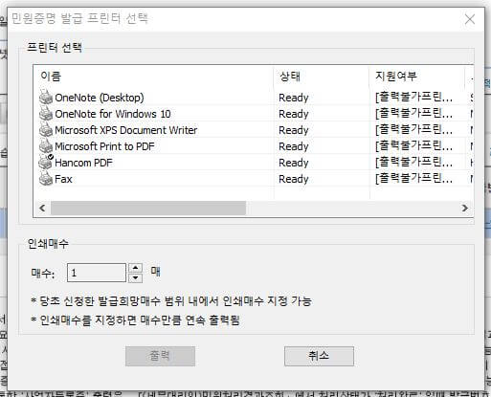Click the OneNote (Desktop) printer icon
The height and width of the screenshot is (397, 491).
coord(46,97)
